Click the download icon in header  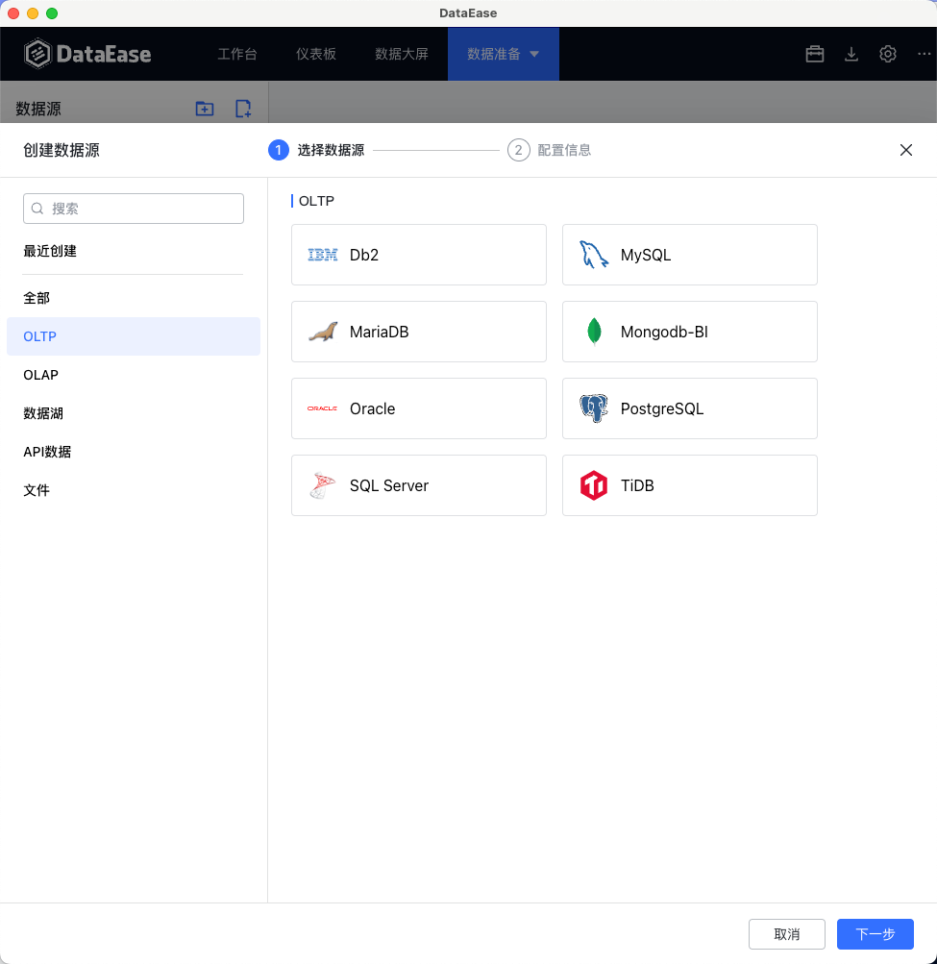[851, 54]
